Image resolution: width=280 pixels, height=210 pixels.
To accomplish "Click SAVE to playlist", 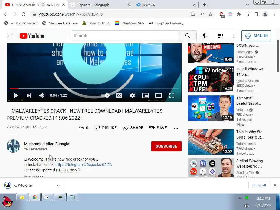I will click(x=158, y=128).
